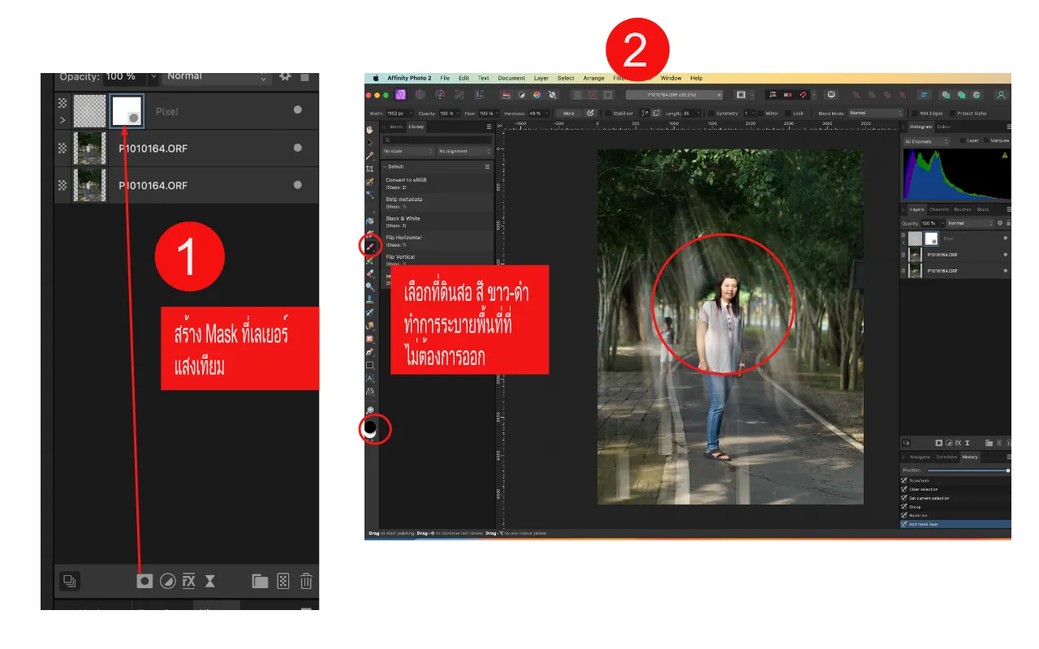
Task: Open Blend Mode dropdown in context toolbar
Action: click(x=875, y=114)
